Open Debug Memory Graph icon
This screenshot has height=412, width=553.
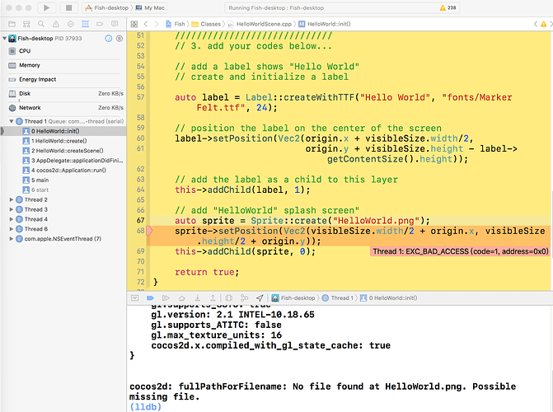[244, 298]
